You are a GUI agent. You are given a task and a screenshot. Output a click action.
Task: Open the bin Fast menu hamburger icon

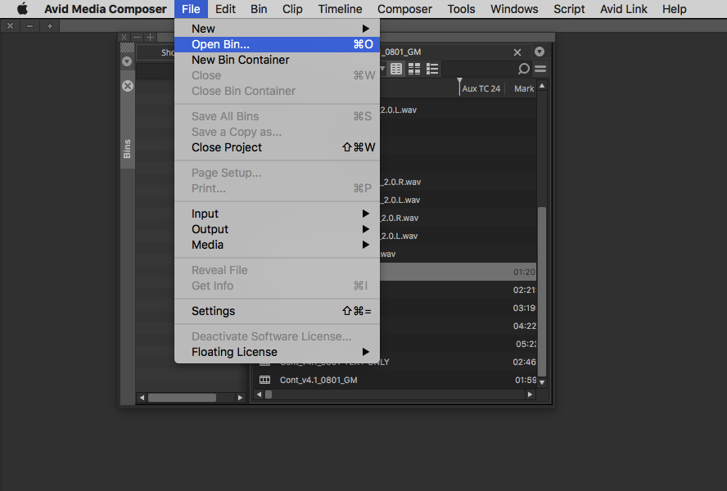pyautogui.click(x=540, y=69)
